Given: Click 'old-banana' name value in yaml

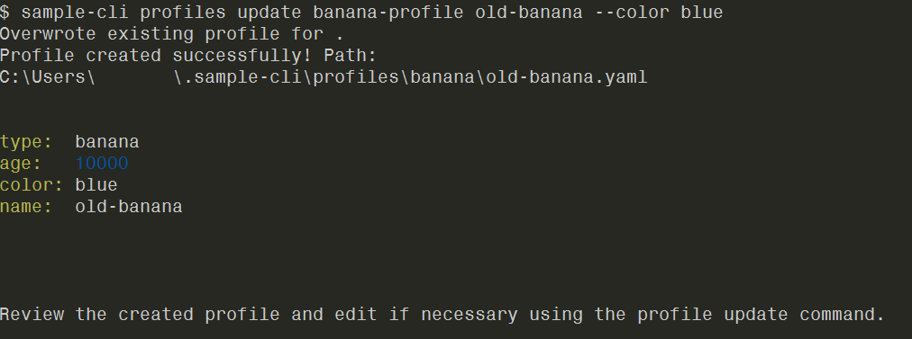Looking at the screenshot, I should click(x=129, y=207).
